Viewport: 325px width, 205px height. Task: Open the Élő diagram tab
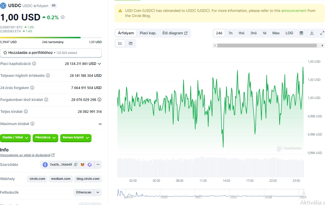pyautogui.click(x=175, y=33)
